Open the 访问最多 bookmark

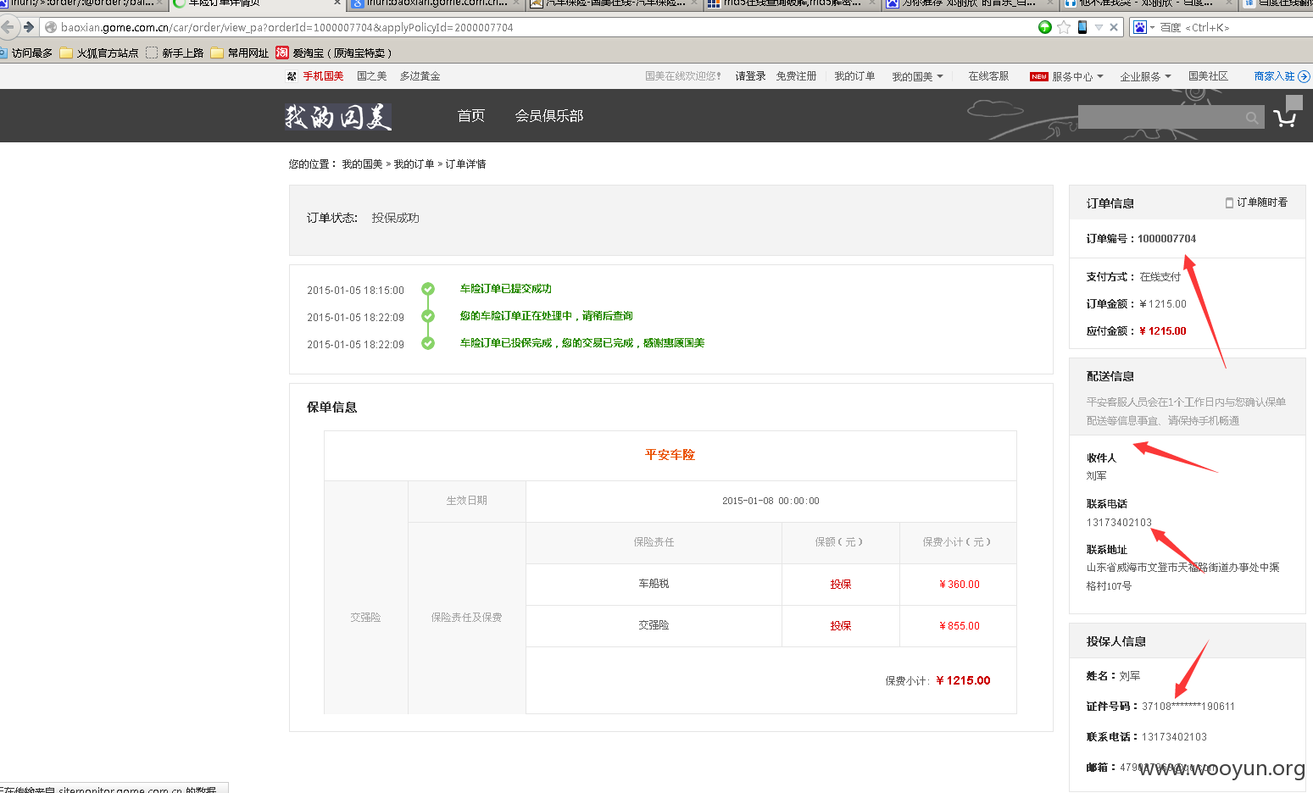pos(26,53)
